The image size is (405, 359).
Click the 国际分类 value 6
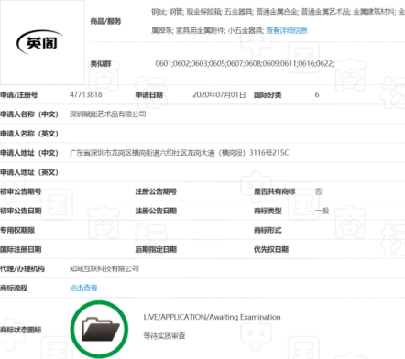(x=317, y=95)
